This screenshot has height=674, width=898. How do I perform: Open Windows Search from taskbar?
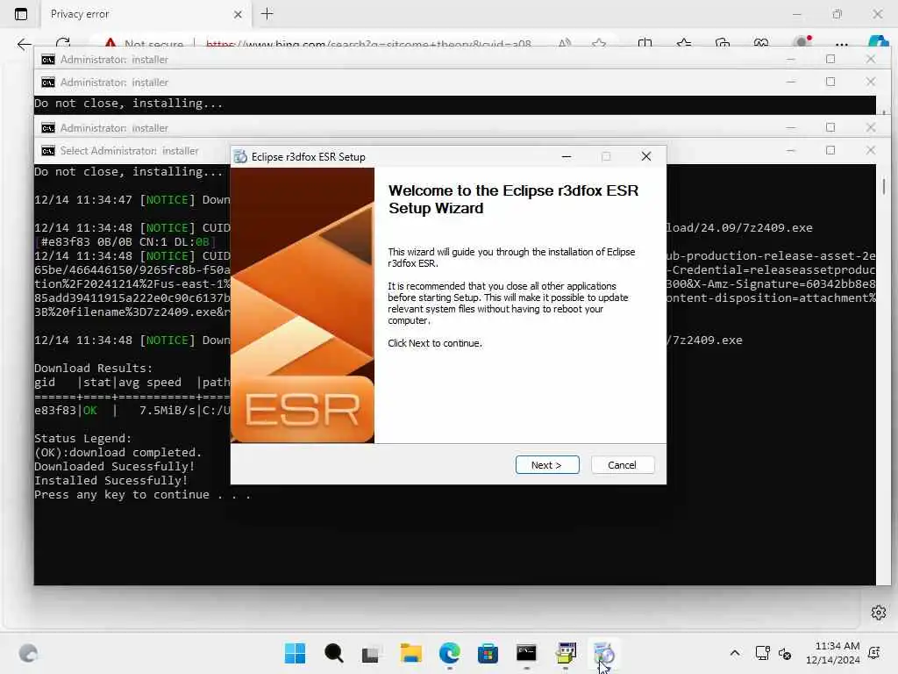click(333, 653)
